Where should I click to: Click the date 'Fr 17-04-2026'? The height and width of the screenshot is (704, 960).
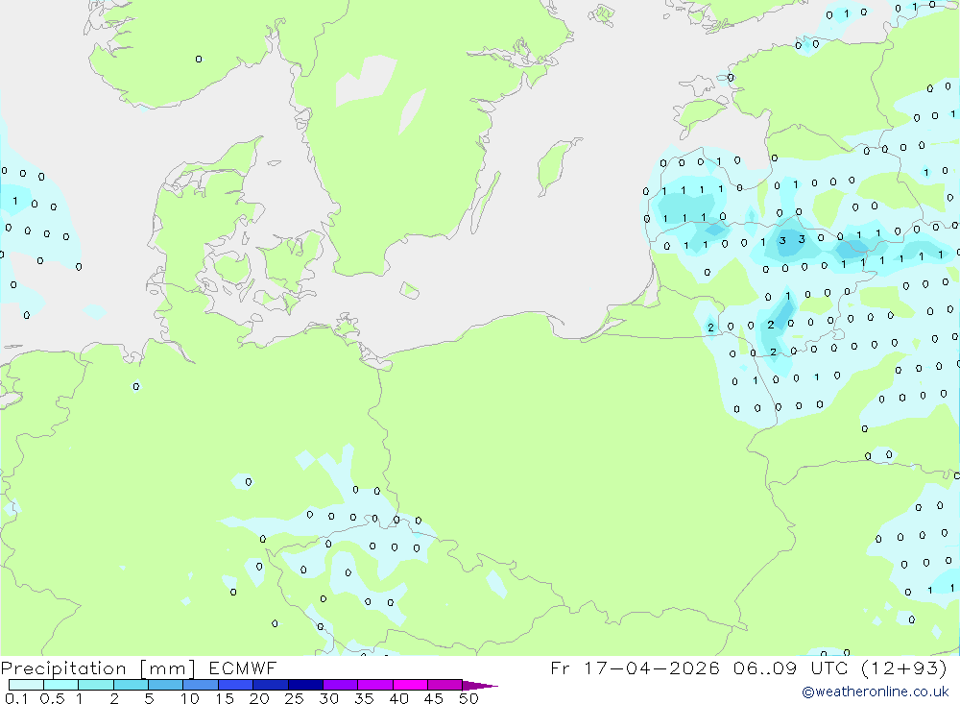point(635,668)
